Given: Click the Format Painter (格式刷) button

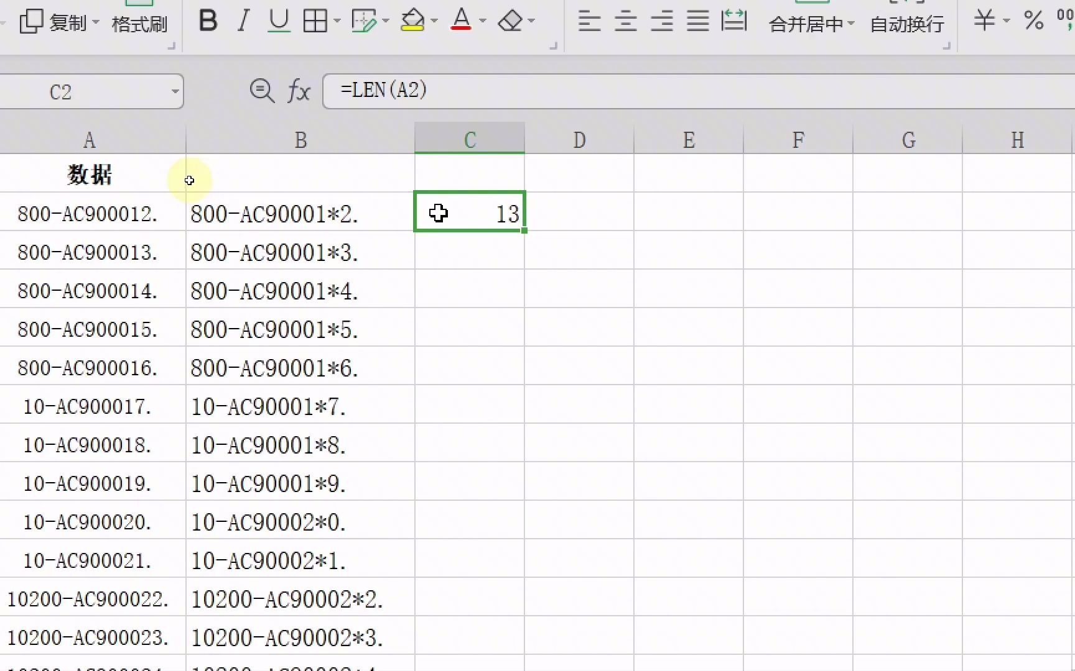Looking at the screenshot, I should click(x=139, y=24).
